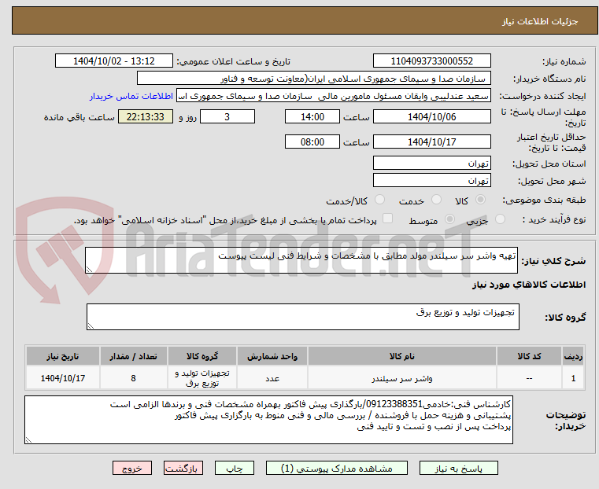
Task: Click the price validity date 1404/10/17 field
Action: (x=431, y=142)
